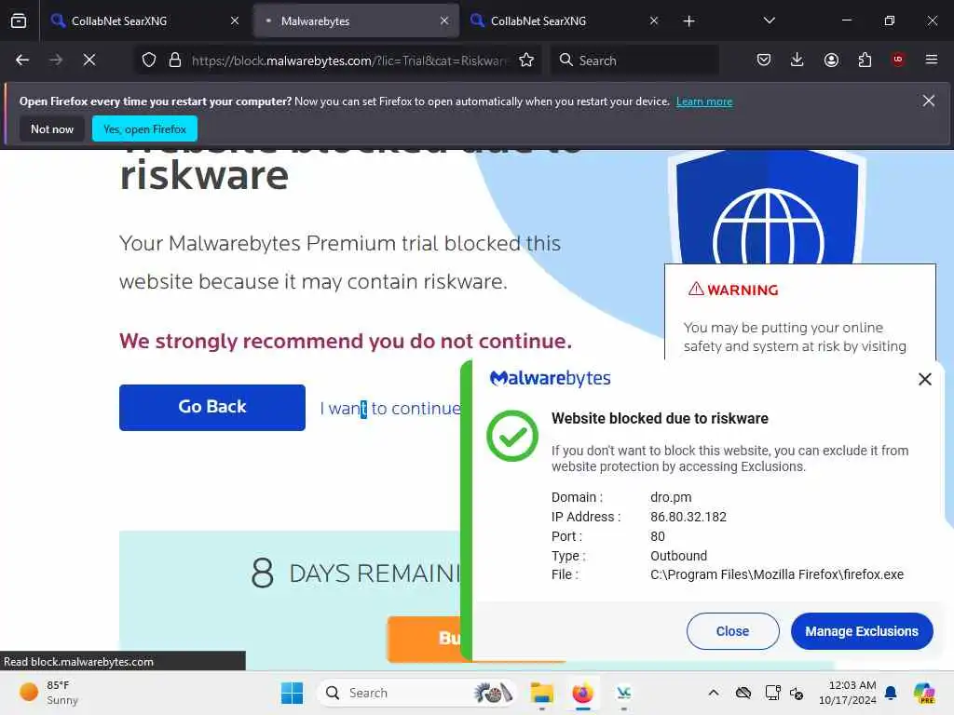Open VNC app icon in taskbar
Image resolution: width=954 pixels, height=715 pixels.
click(x=623, y=693)
